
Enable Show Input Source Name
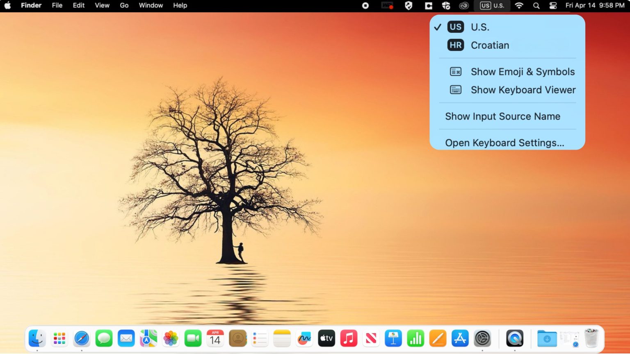[502, 116]
